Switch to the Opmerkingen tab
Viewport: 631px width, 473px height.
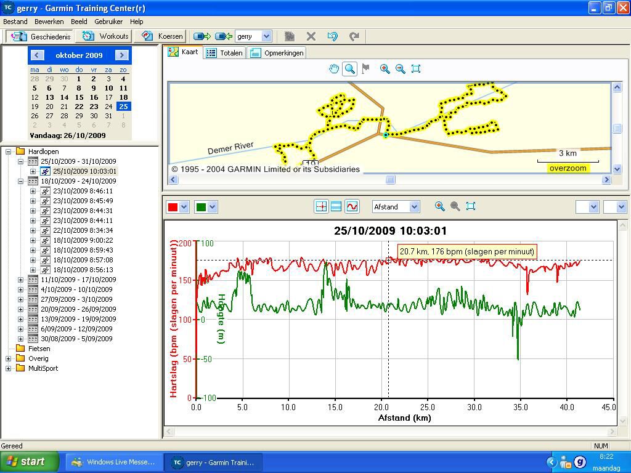(277, 53)
